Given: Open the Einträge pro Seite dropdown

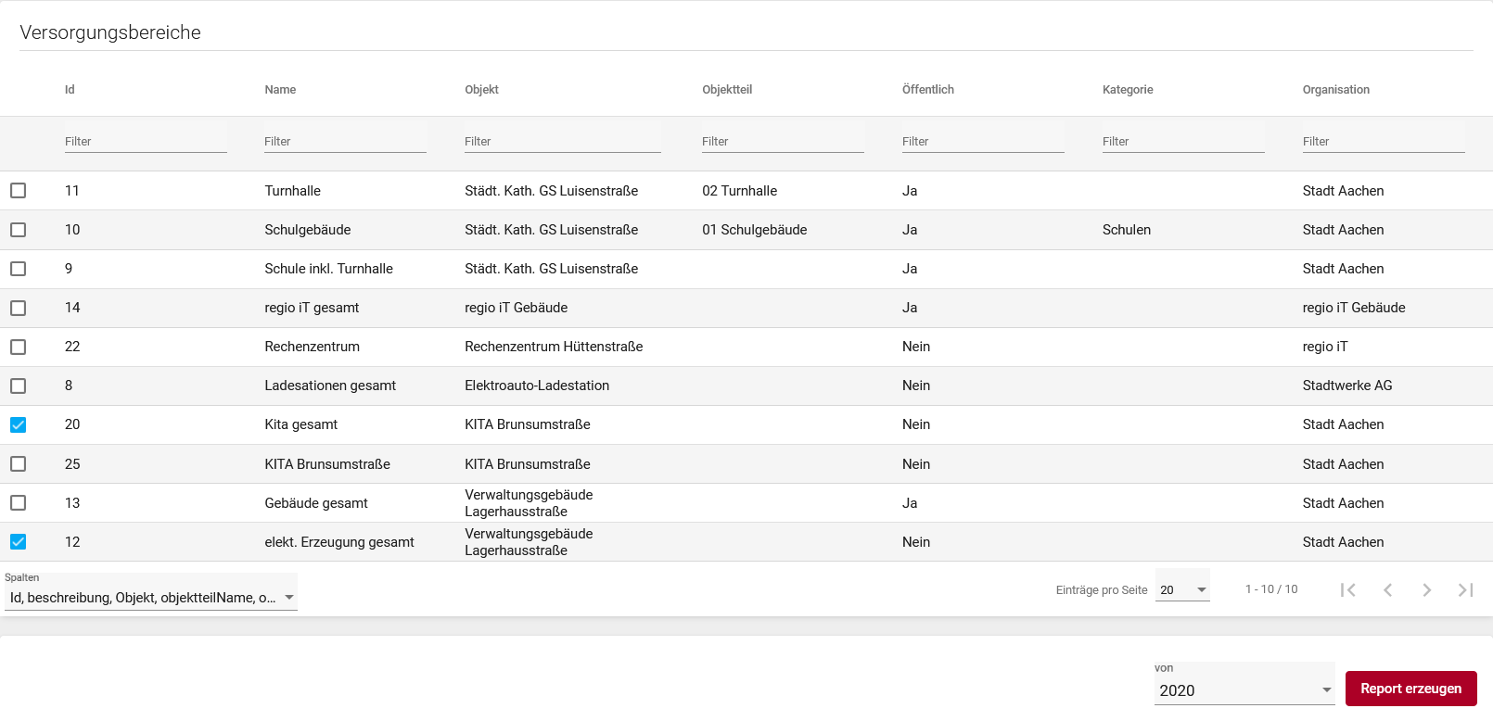Looking at the screenshot, I should (x=1182, y=589).
